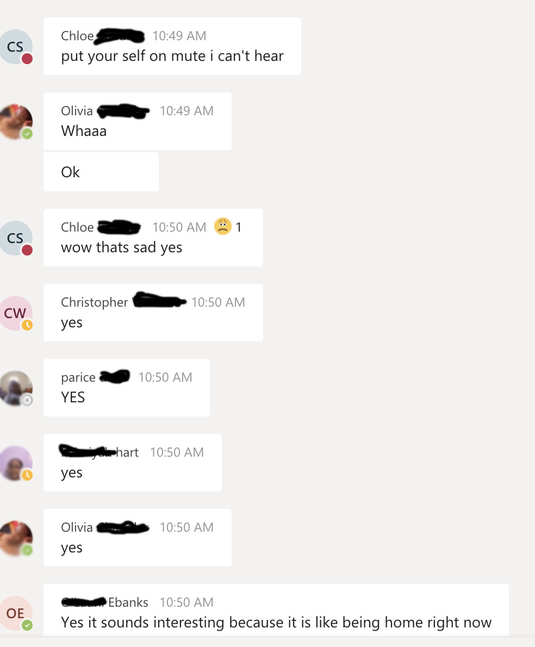Click the away clock badge on the CW avatar
Viewport: 535px width, 647px height.
coord(27,325)
